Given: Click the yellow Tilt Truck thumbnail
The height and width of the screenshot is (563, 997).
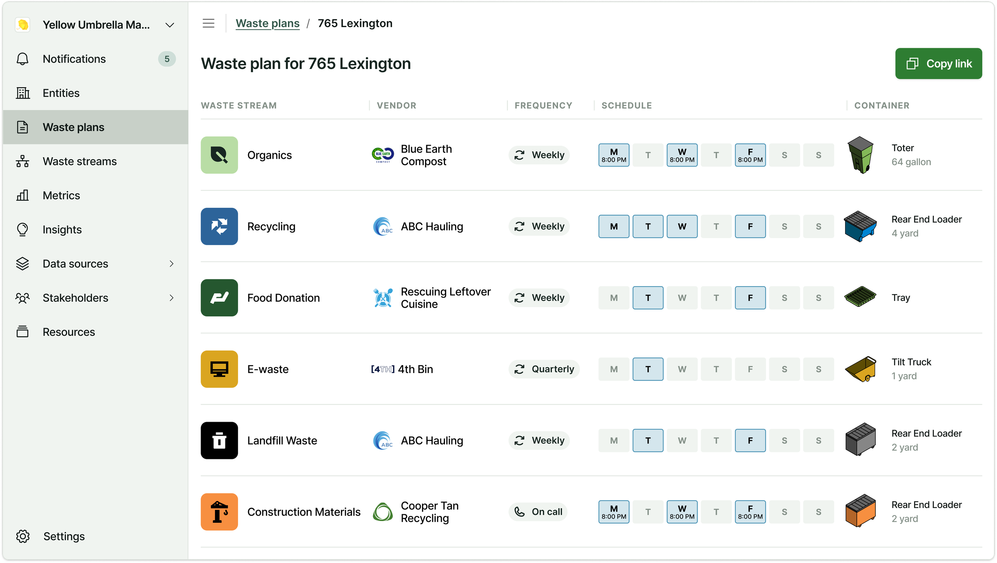Looking at the screenshot, I should point(861,369).
